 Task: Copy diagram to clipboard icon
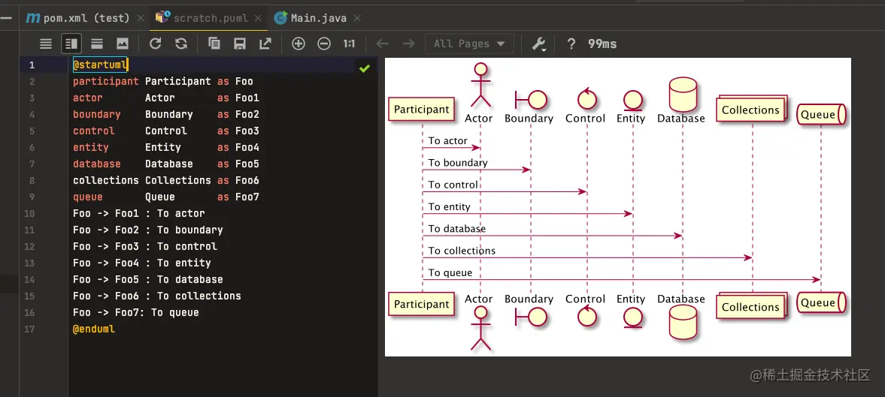point(214,44)
